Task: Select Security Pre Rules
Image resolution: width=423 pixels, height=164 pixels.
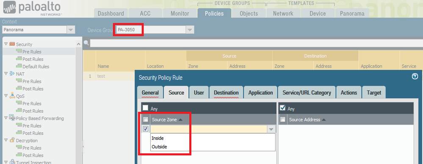Action: pos(32,52)
